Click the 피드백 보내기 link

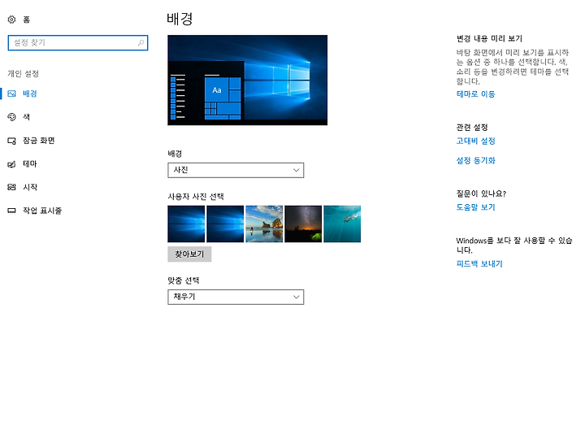pyautogui.click(x=479, y=264)
